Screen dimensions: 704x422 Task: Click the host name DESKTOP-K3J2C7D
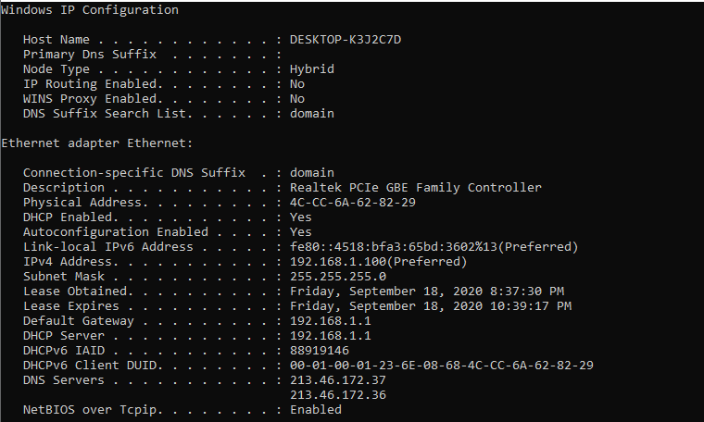[x=346, y=40]
